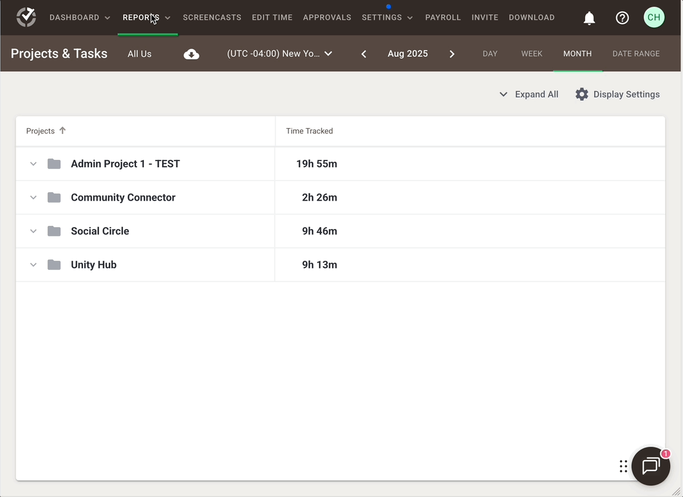The image size is (683, 497).
Task: Click the Projects & Tasks page title
Action: (x=59, y=54)
